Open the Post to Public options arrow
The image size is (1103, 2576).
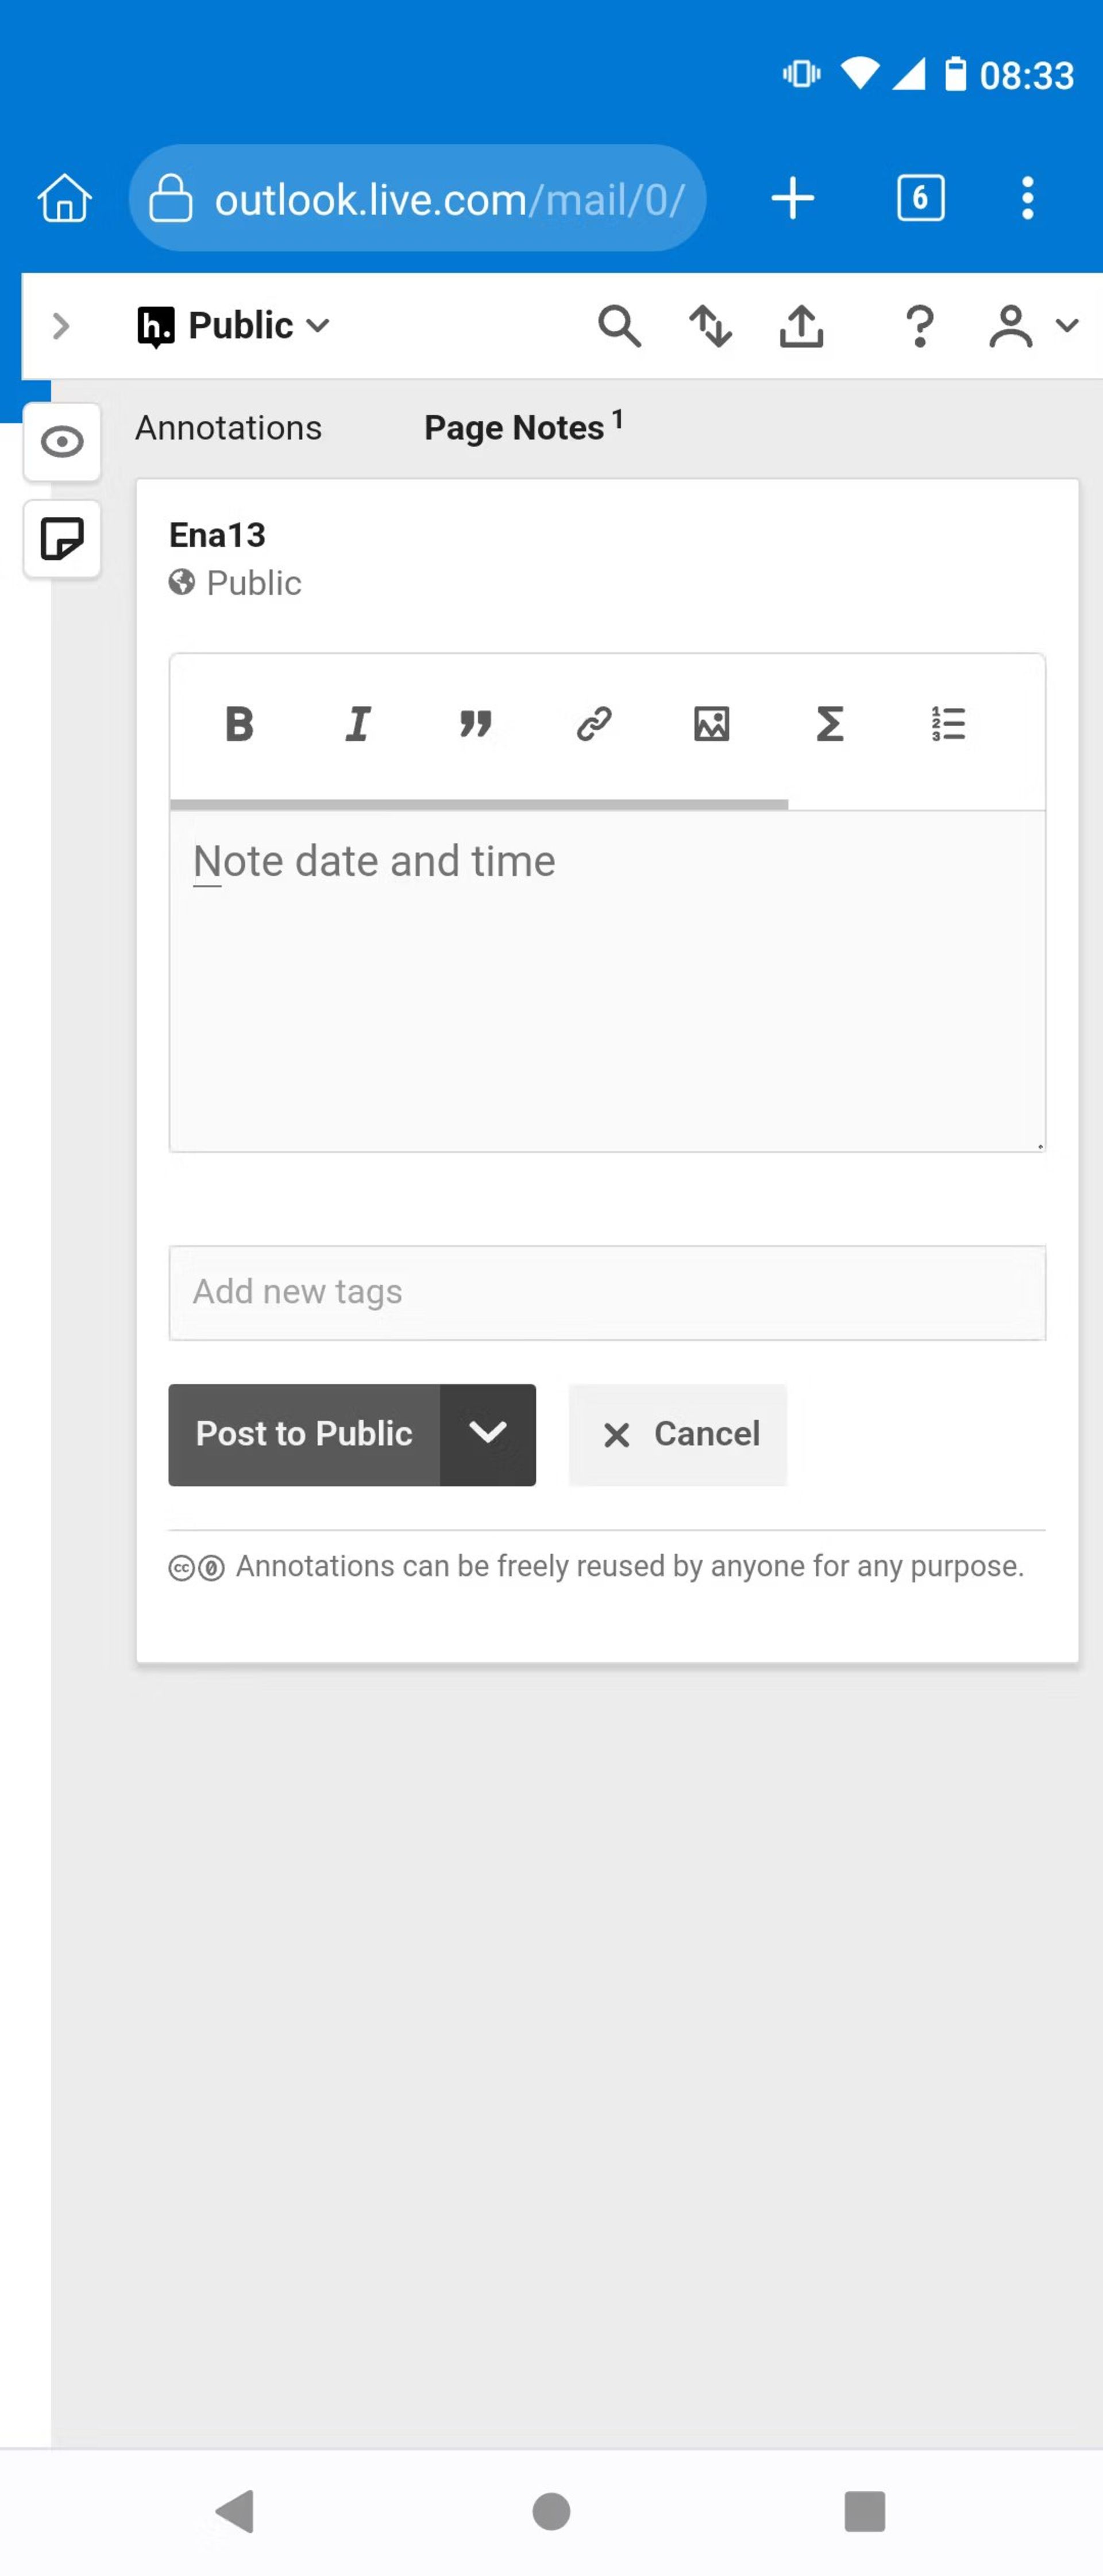coord(488,1434)
